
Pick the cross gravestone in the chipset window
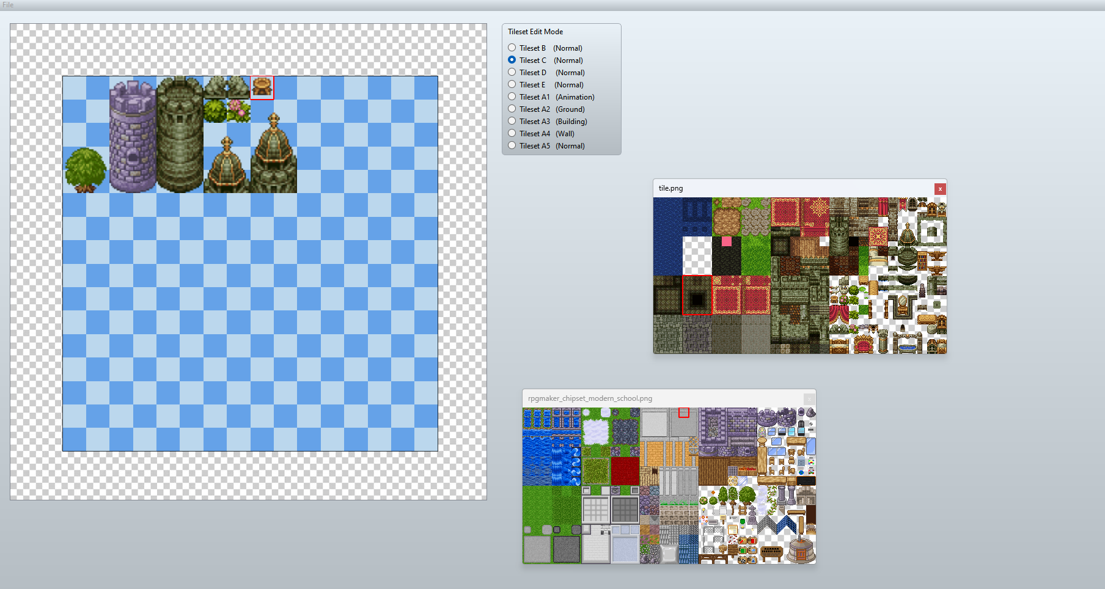click(x=752, y=514)
